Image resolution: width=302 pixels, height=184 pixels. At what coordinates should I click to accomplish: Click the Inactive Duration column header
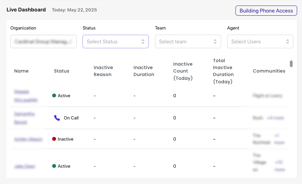coord(144,71)
